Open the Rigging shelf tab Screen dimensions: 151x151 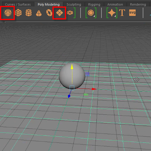click(94, 4)
